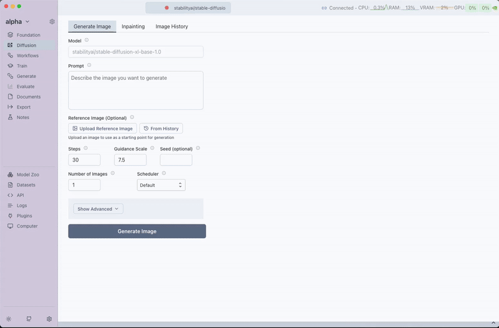This screenshot has height=328, width=499.
Task: Expand the Show Advanced options
Action: tap(98, 209)
